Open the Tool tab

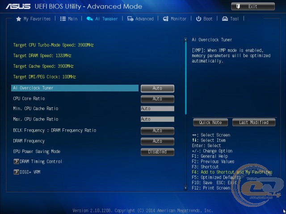pos(230,19)
